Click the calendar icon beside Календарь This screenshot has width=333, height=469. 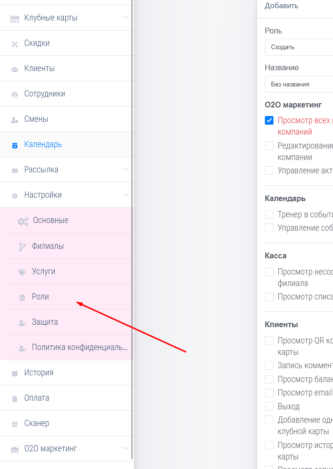[15, 145]
